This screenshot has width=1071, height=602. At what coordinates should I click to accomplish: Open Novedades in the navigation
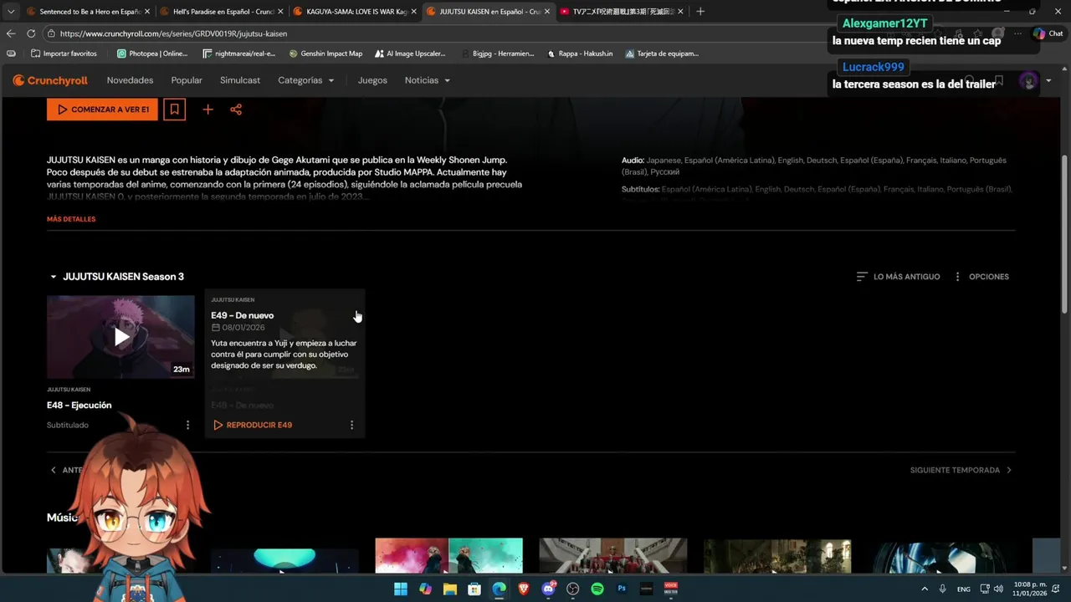click(130, 80)
